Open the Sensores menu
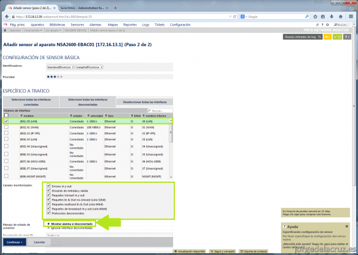Screen dimensions: 358x255 click(x=78, y=24)
